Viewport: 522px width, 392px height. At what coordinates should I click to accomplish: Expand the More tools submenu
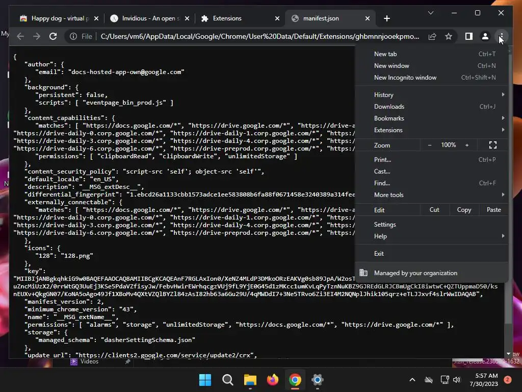(x=432, y=194)
